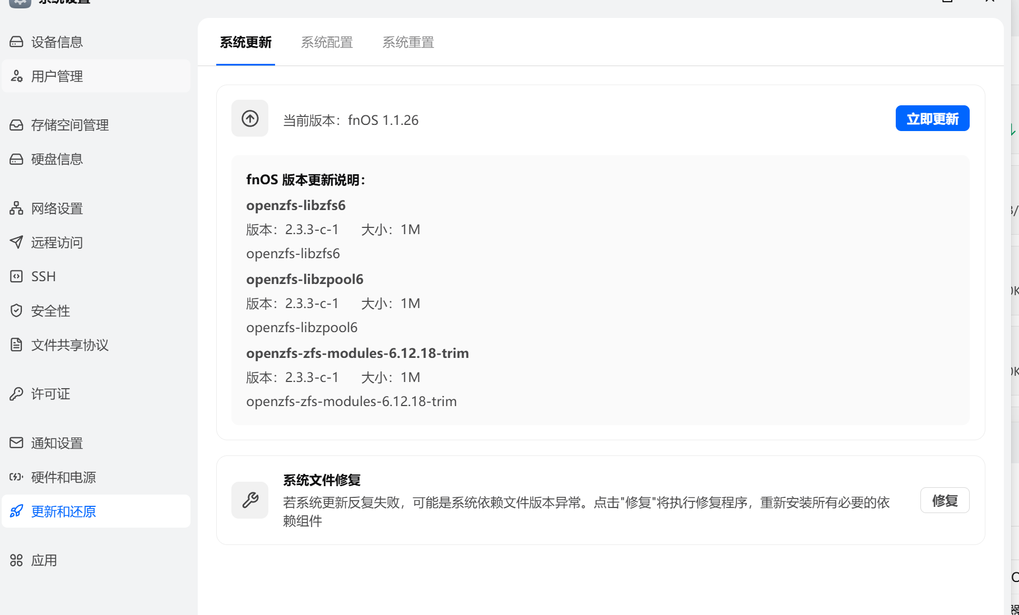
Task: Open the SSH settings entry
Action: click(x=96, y=277)
